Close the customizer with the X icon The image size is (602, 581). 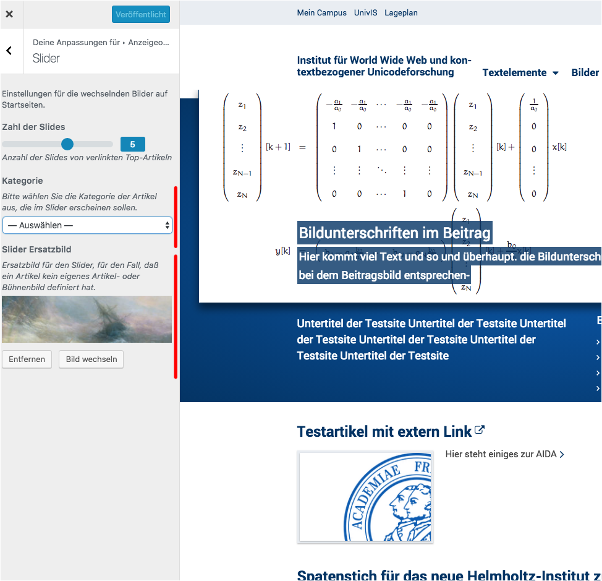(x=9, y=14)
